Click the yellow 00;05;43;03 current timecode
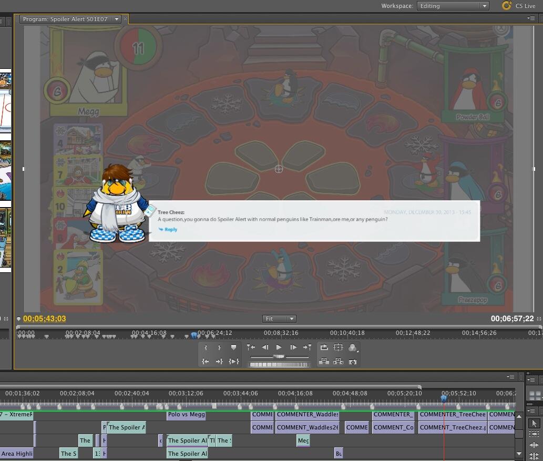Image resolution: width=543 pixels, height=461 pixels. [x=44, y=319]
